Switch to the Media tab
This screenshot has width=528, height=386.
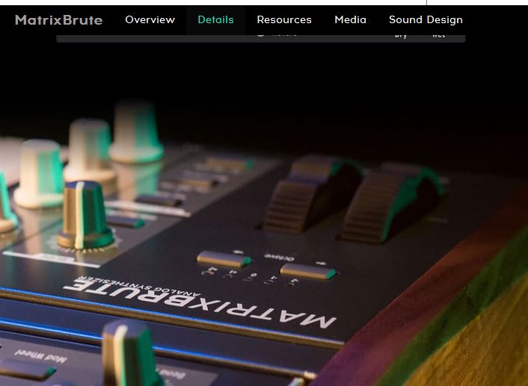pos(350,20)
